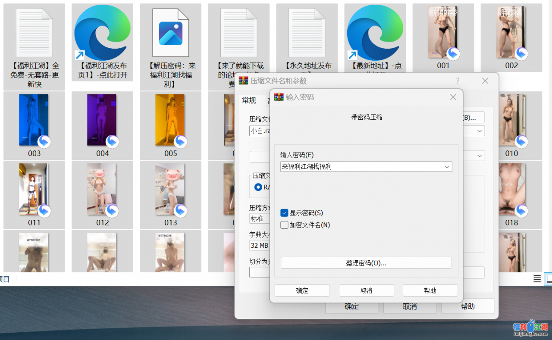552x340 pixels.
Task: Open the 【解压密码：来福利江湖找福利】 image file
Action: click(170, 32)
